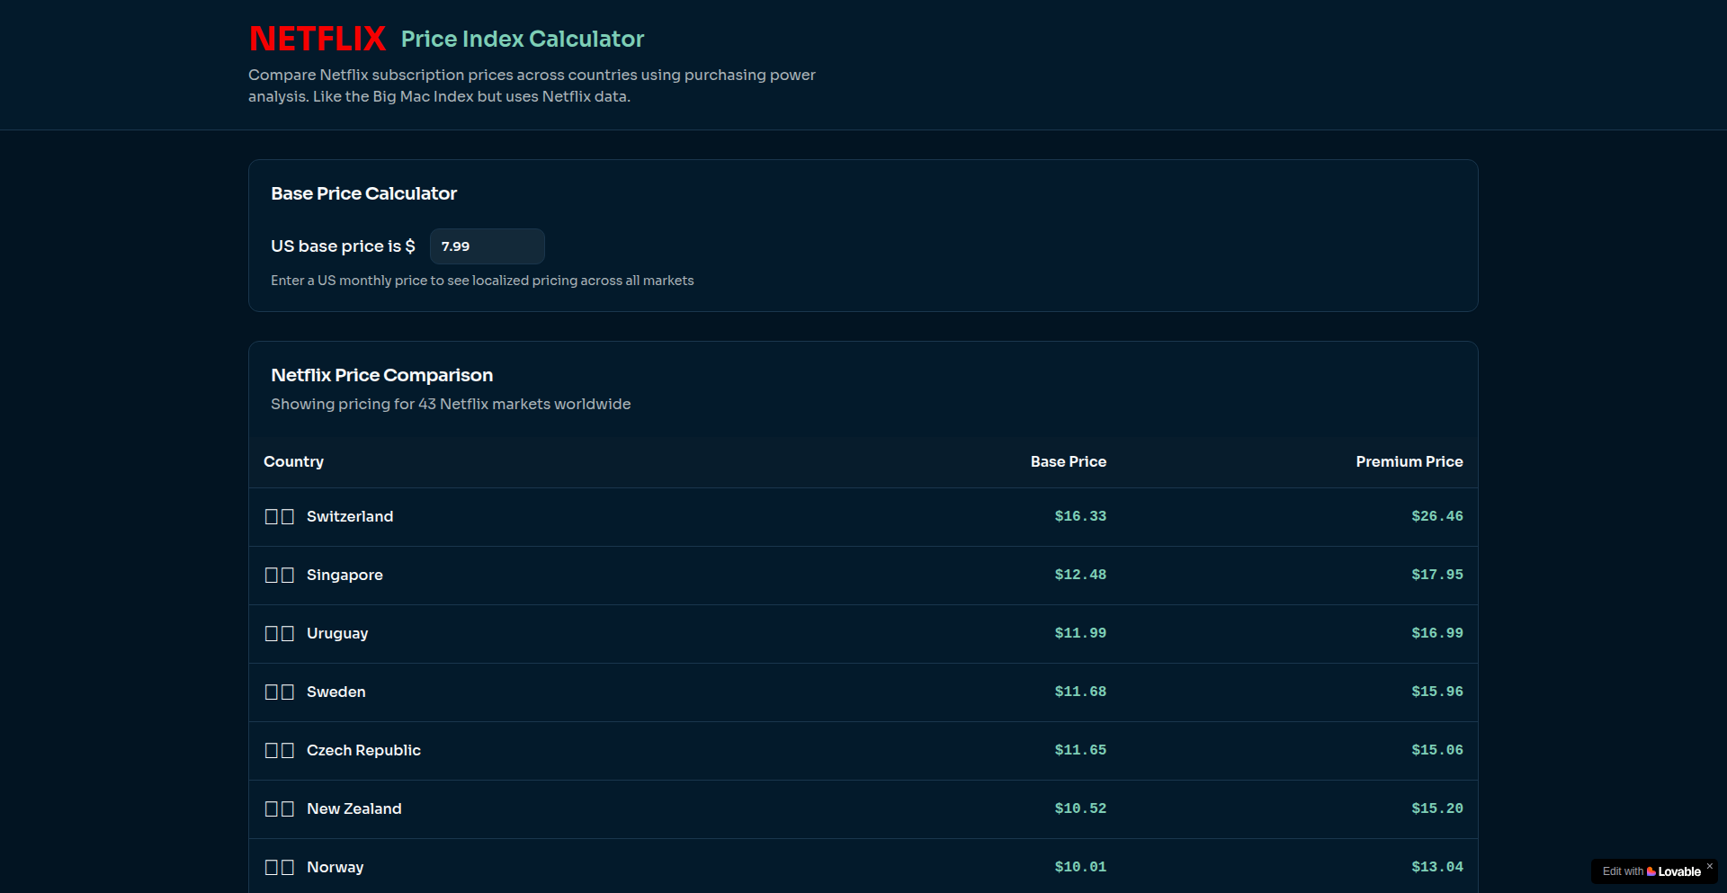The image size is (1727, 893).
Task: Select the Switzerland country name
Action: tap(350, 516)
